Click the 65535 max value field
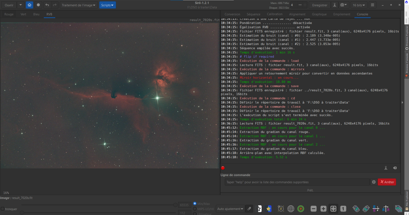This screenshot has width=409, height=215. tap(185, 205)
